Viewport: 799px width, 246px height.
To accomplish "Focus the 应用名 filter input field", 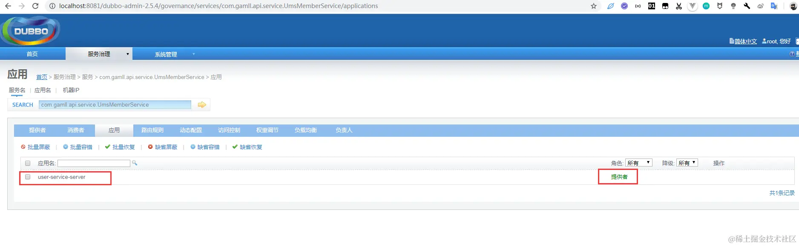I will [94, 163].
